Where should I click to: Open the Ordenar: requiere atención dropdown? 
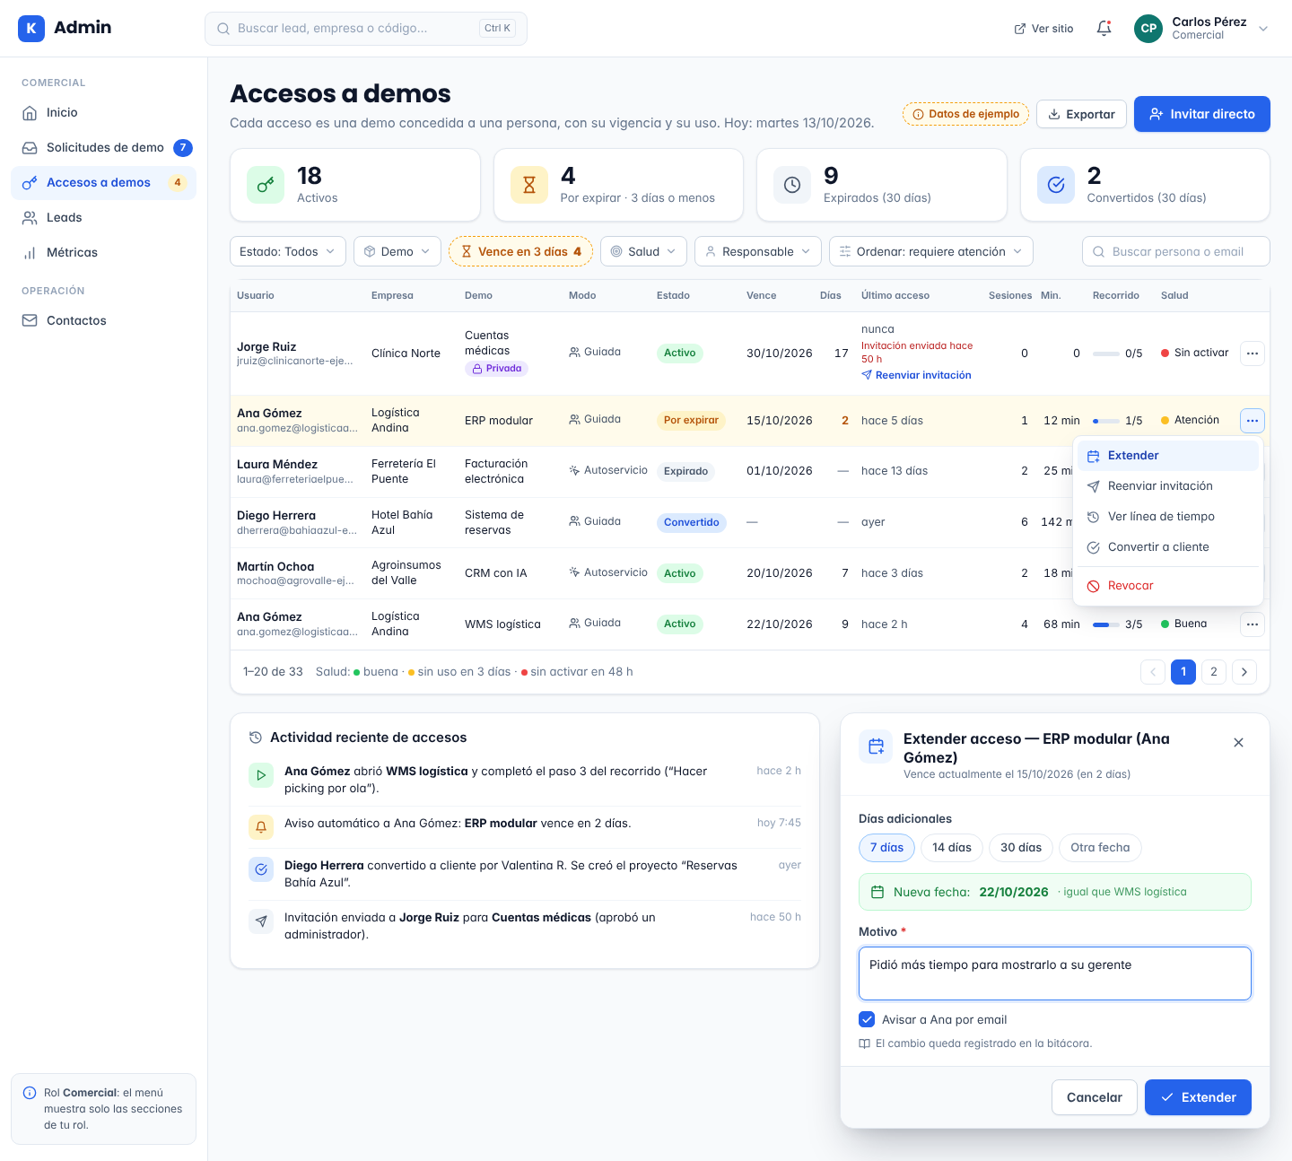pos(931,251)
